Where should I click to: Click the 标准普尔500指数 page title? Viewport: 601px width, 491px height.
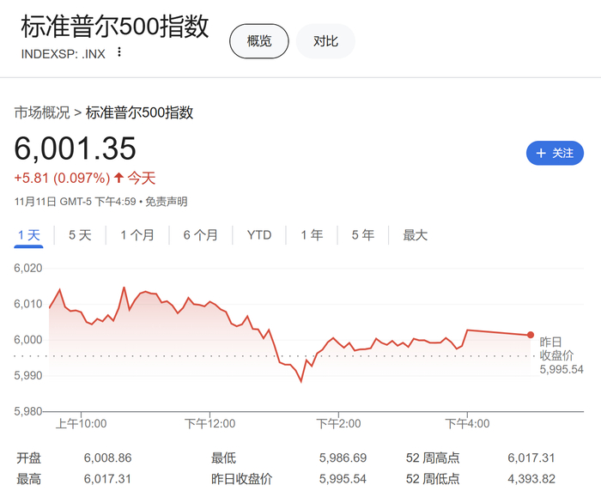(115, 27)
